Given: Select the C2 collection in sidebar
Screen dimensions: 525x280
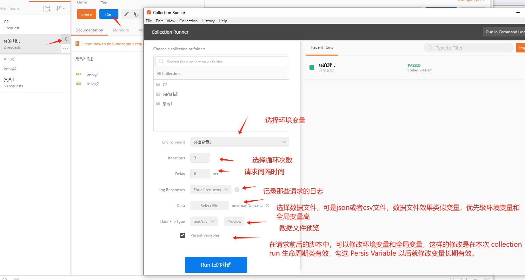Looking at the screenshot, I should click(35, 24).
